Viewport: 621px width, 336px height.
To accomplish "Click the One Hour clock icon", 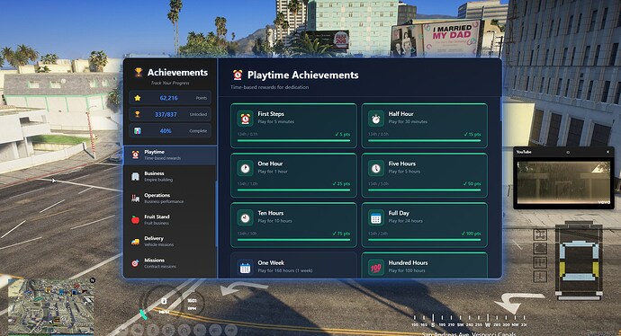I will point(245,168).
